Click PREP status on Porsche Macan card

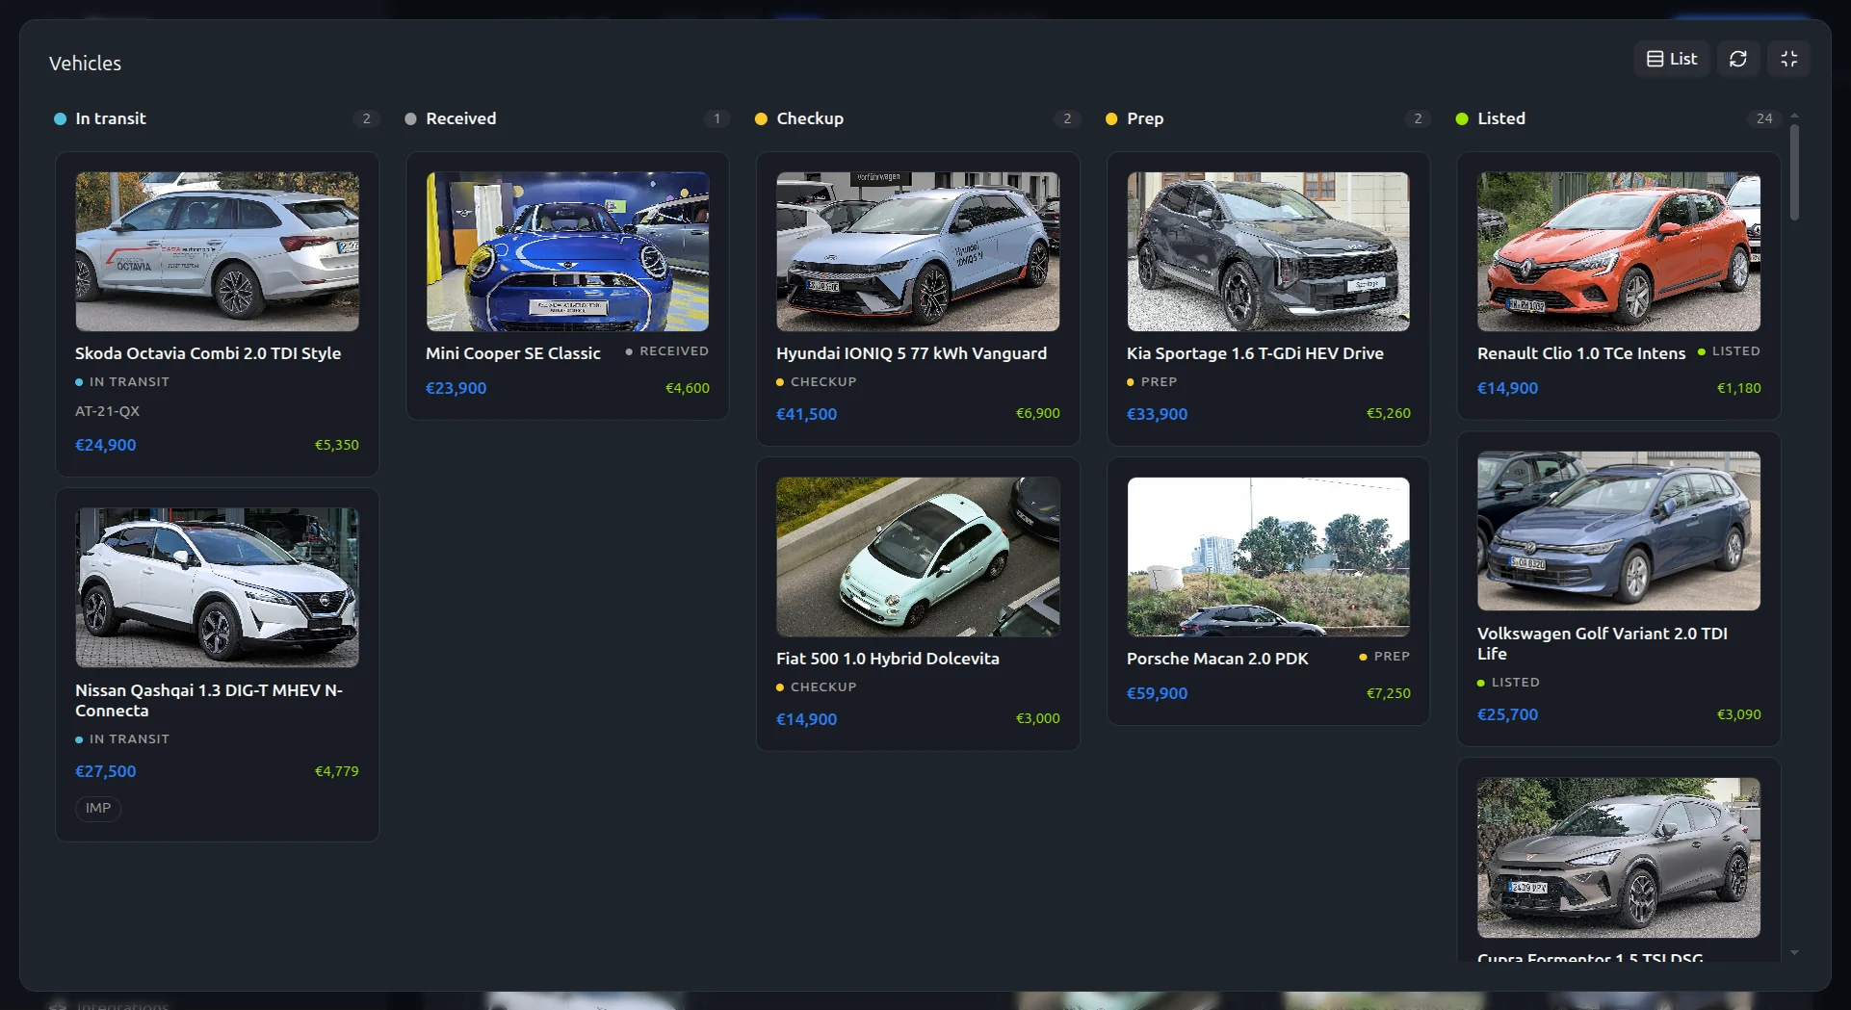click(1385, 657)
